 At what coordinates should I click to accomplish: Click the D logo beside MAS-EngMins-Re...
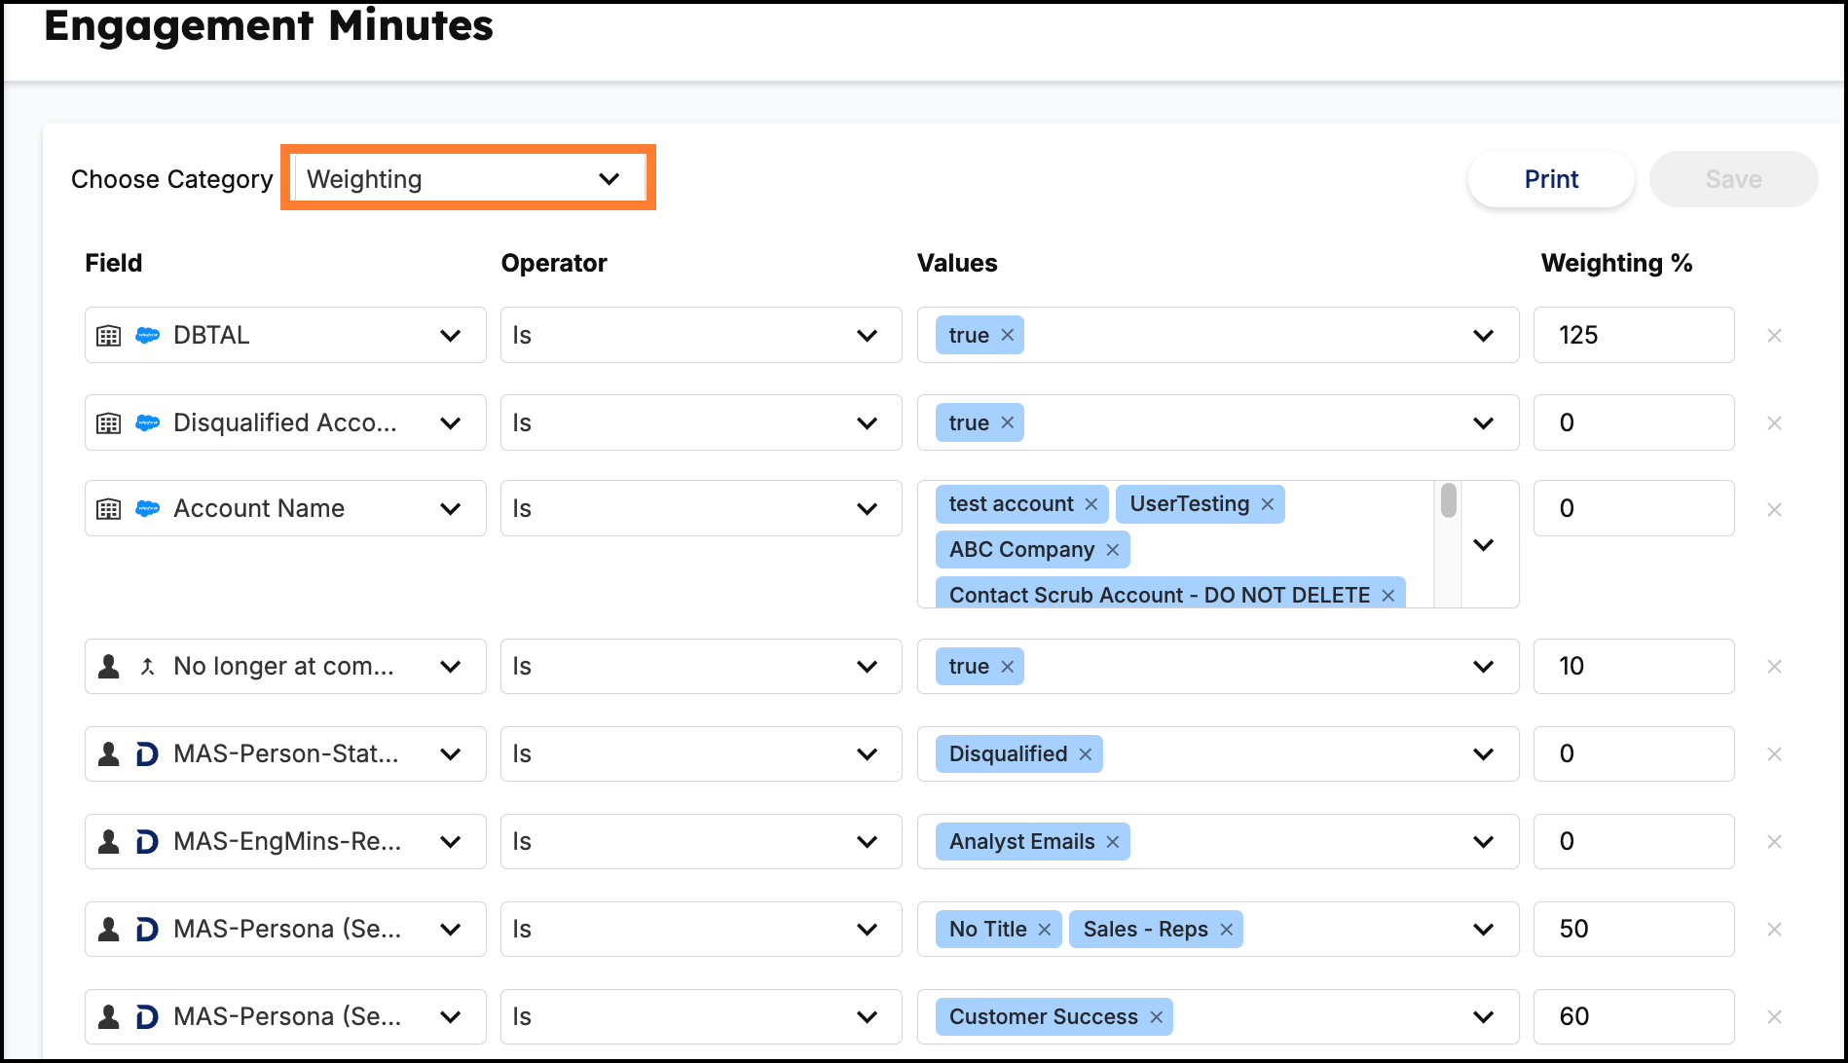coord(147,842)
